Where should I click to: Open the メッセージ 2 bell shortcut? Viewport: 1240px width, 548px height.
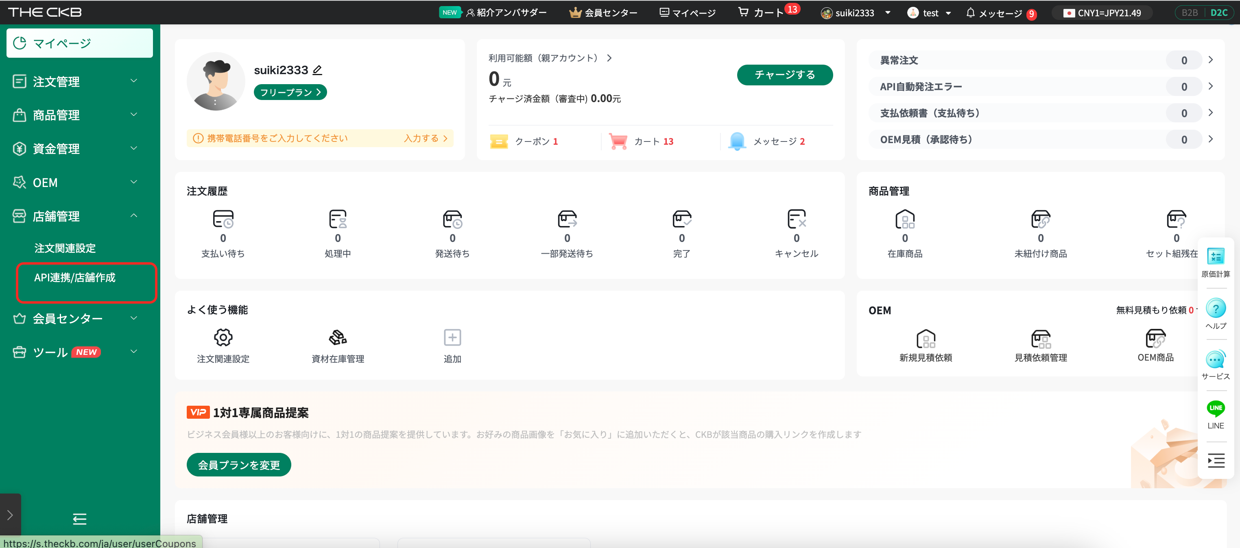coord(766,141)
